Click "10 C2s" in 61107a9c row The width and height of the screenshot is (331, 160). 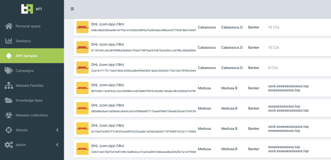coord(273,48)
